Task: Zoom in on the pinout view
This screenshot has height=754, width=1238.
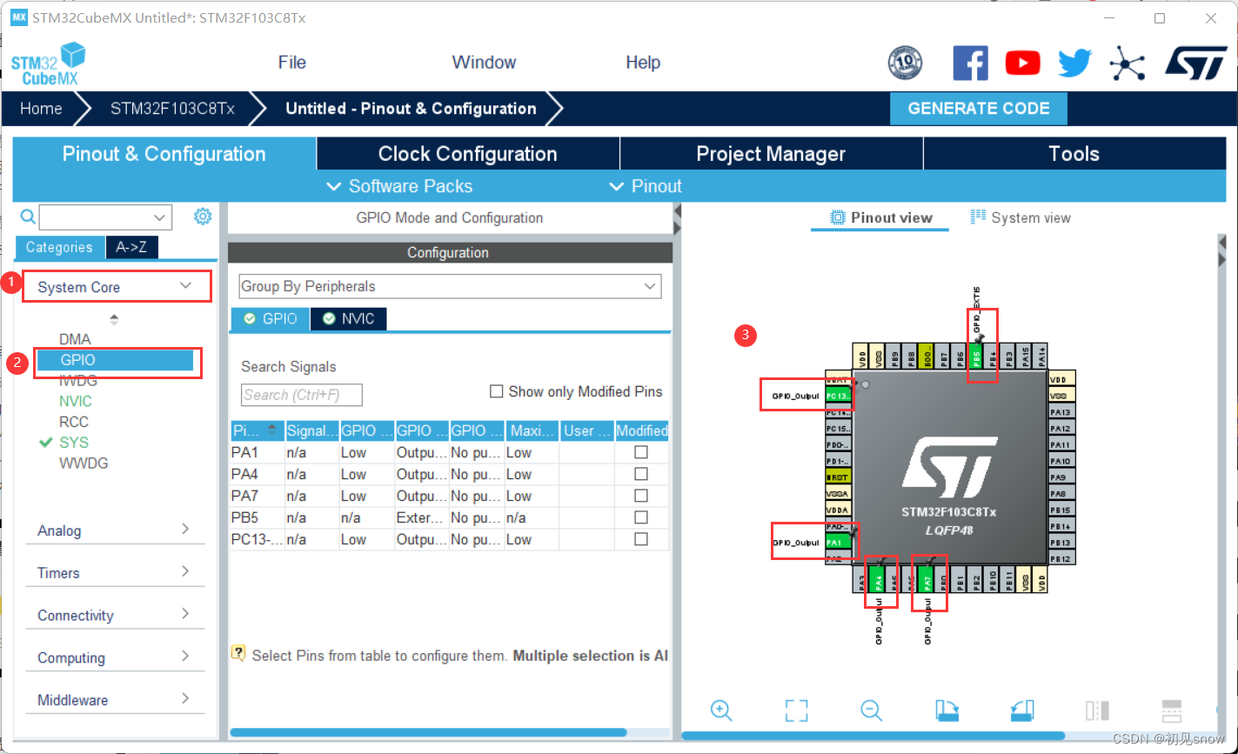Action: click(720, 711)
